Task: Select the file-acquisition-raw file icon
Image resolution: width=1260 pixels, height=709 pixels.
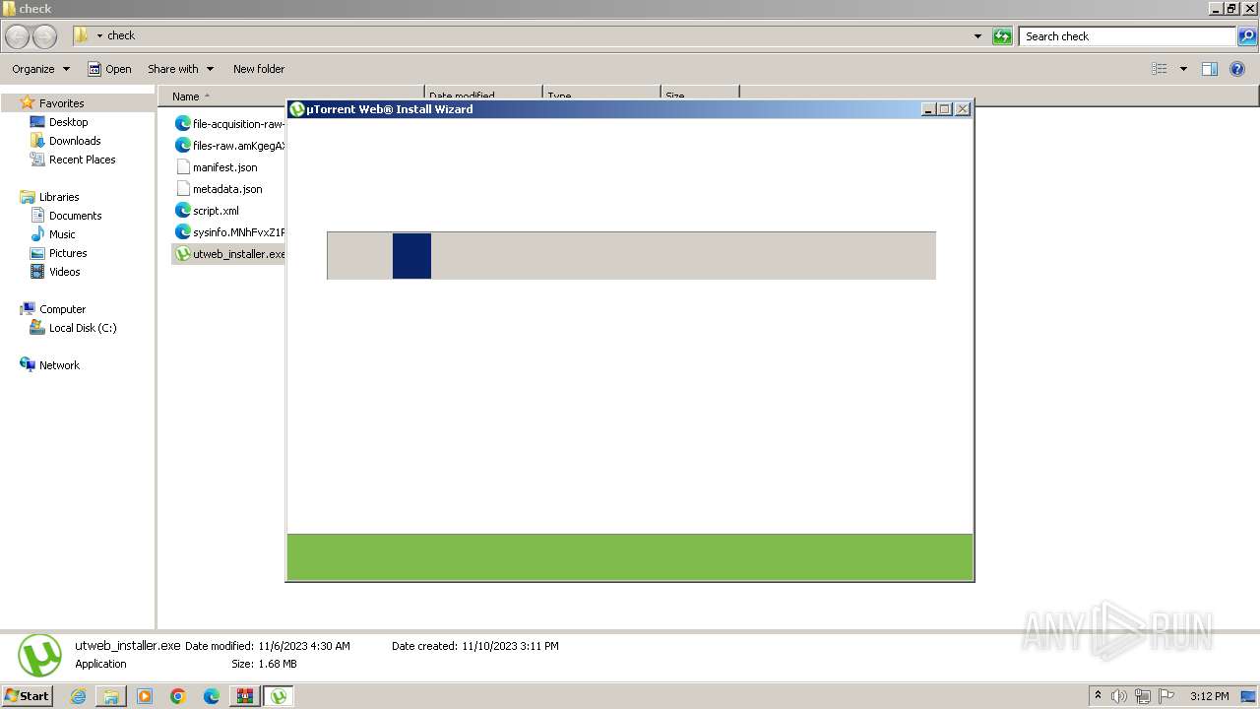Action: tap(182, 124)
